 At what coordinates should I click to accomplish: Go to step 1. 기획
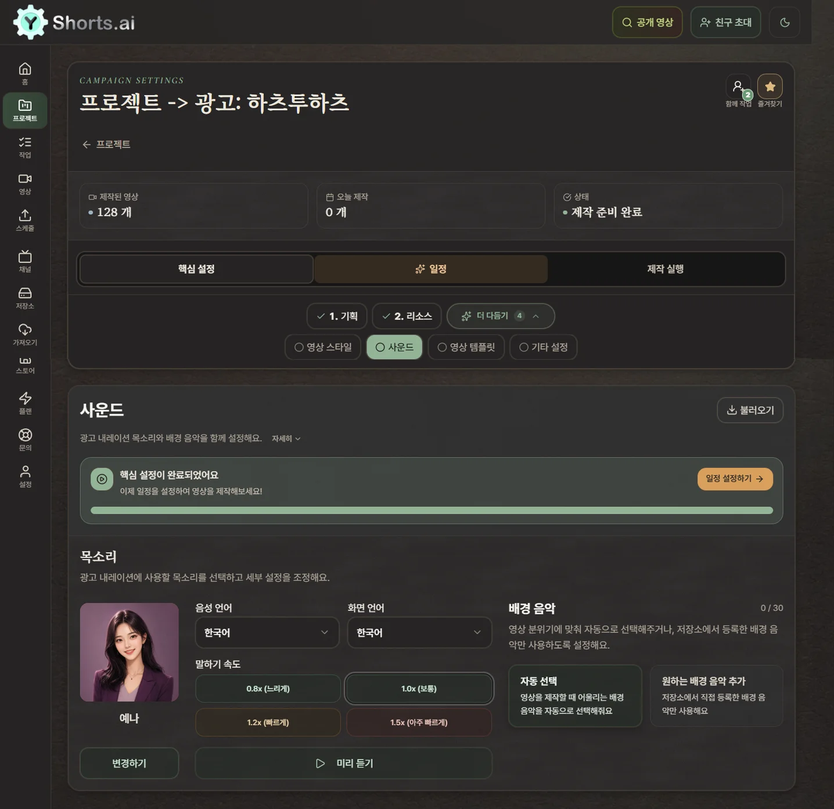pyautogui.click(x=337, y=316)
